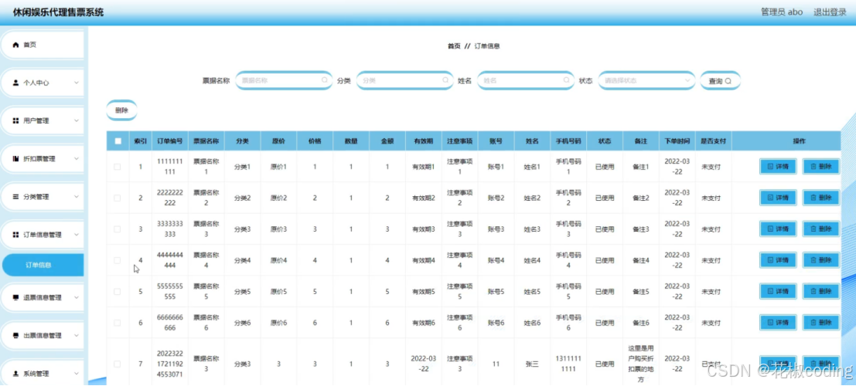The image size is (856, 386).
Task: Click the grid icon of 订单信息管理
Action: click(15, 235)
